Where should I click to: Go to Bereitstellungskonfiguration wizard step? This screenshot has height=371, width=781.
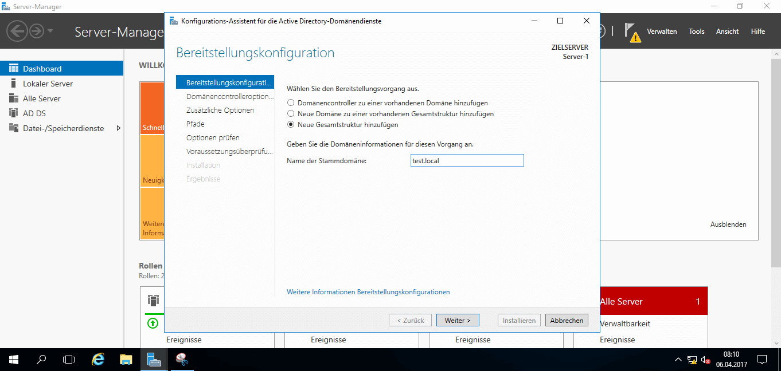[x=225, y=82]
